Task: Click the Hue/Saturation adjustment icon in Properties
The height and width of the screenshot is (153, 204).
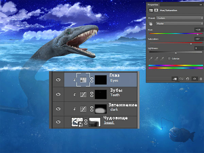Action: [x=151, y=10]
